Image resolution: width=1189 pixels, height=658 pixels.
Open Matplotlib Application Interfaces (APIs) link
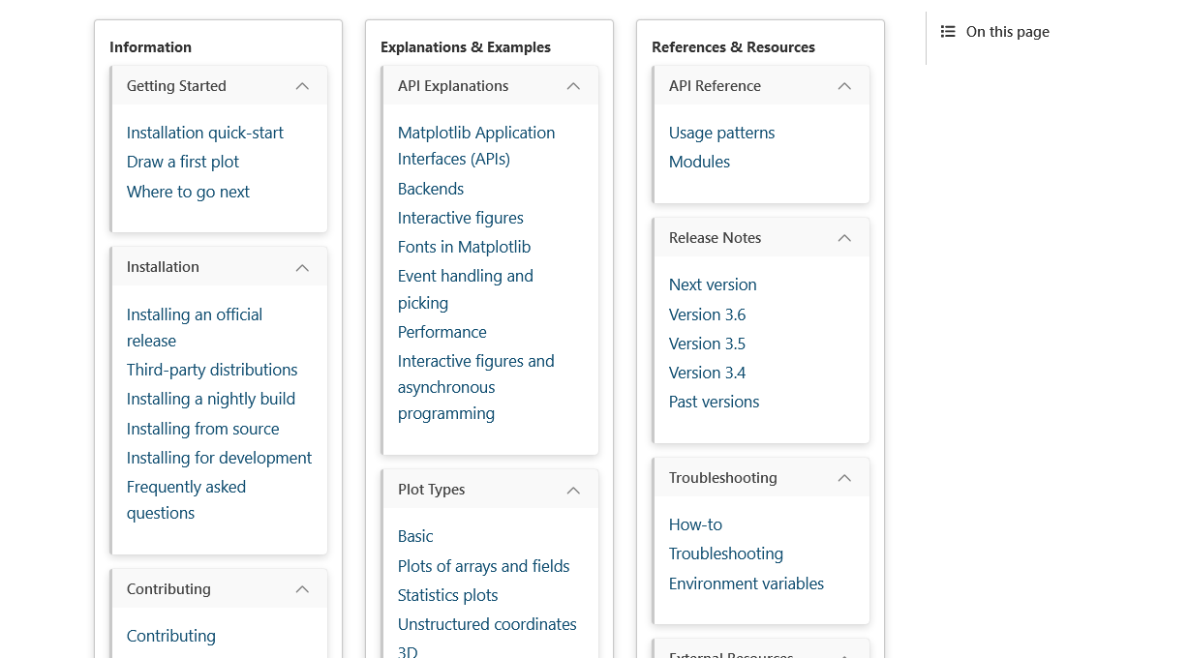pos(476,145)
